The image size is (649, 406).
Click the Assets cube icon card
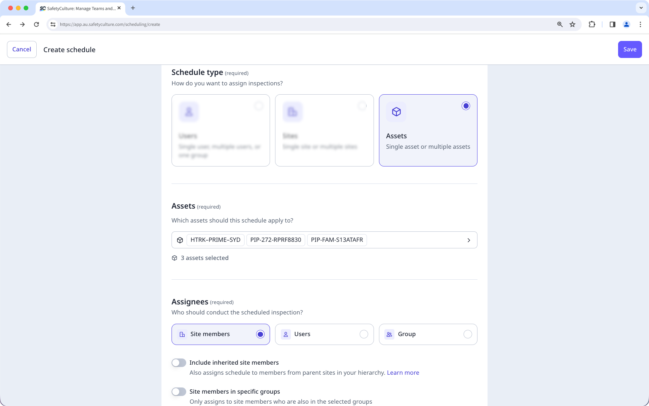396,112
